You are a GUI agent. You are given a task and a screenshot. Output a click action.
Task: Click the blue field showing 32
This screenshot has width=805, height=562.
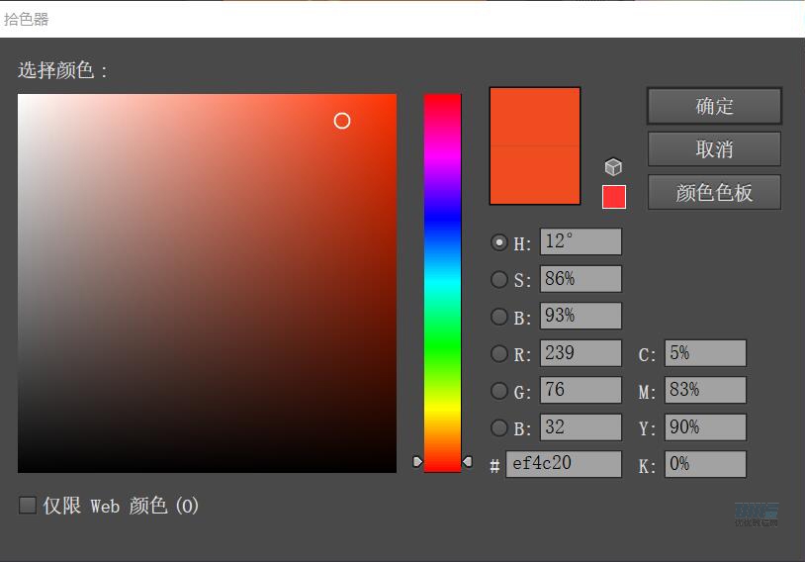pos(581,426)
